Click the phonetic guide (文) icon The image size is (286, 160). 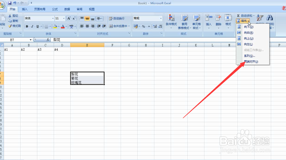click(x=71, y=27)
